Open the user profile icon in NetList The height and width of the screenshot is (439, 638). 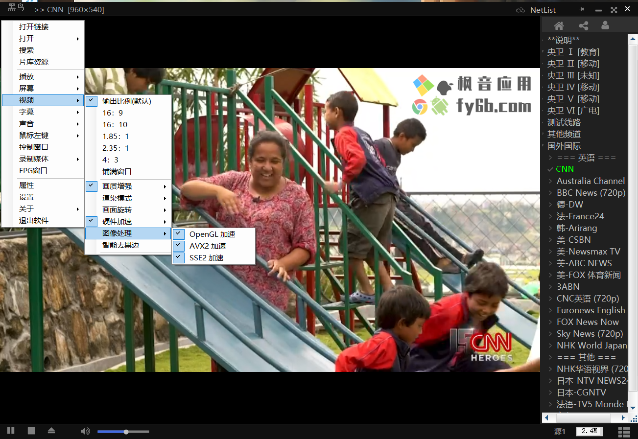pyautogui.click(x=605, y=25)
